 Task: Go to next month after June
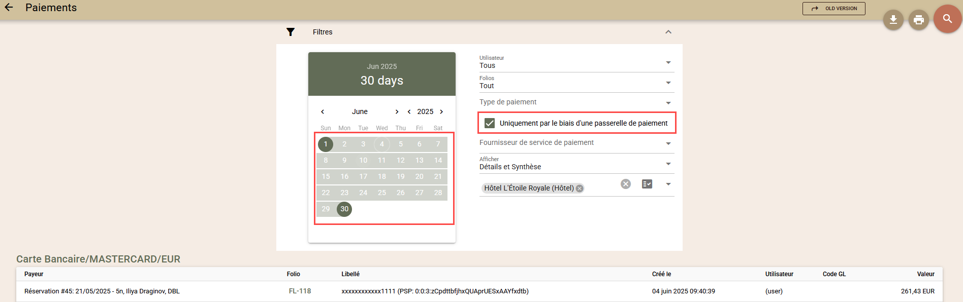coord(397,111)
